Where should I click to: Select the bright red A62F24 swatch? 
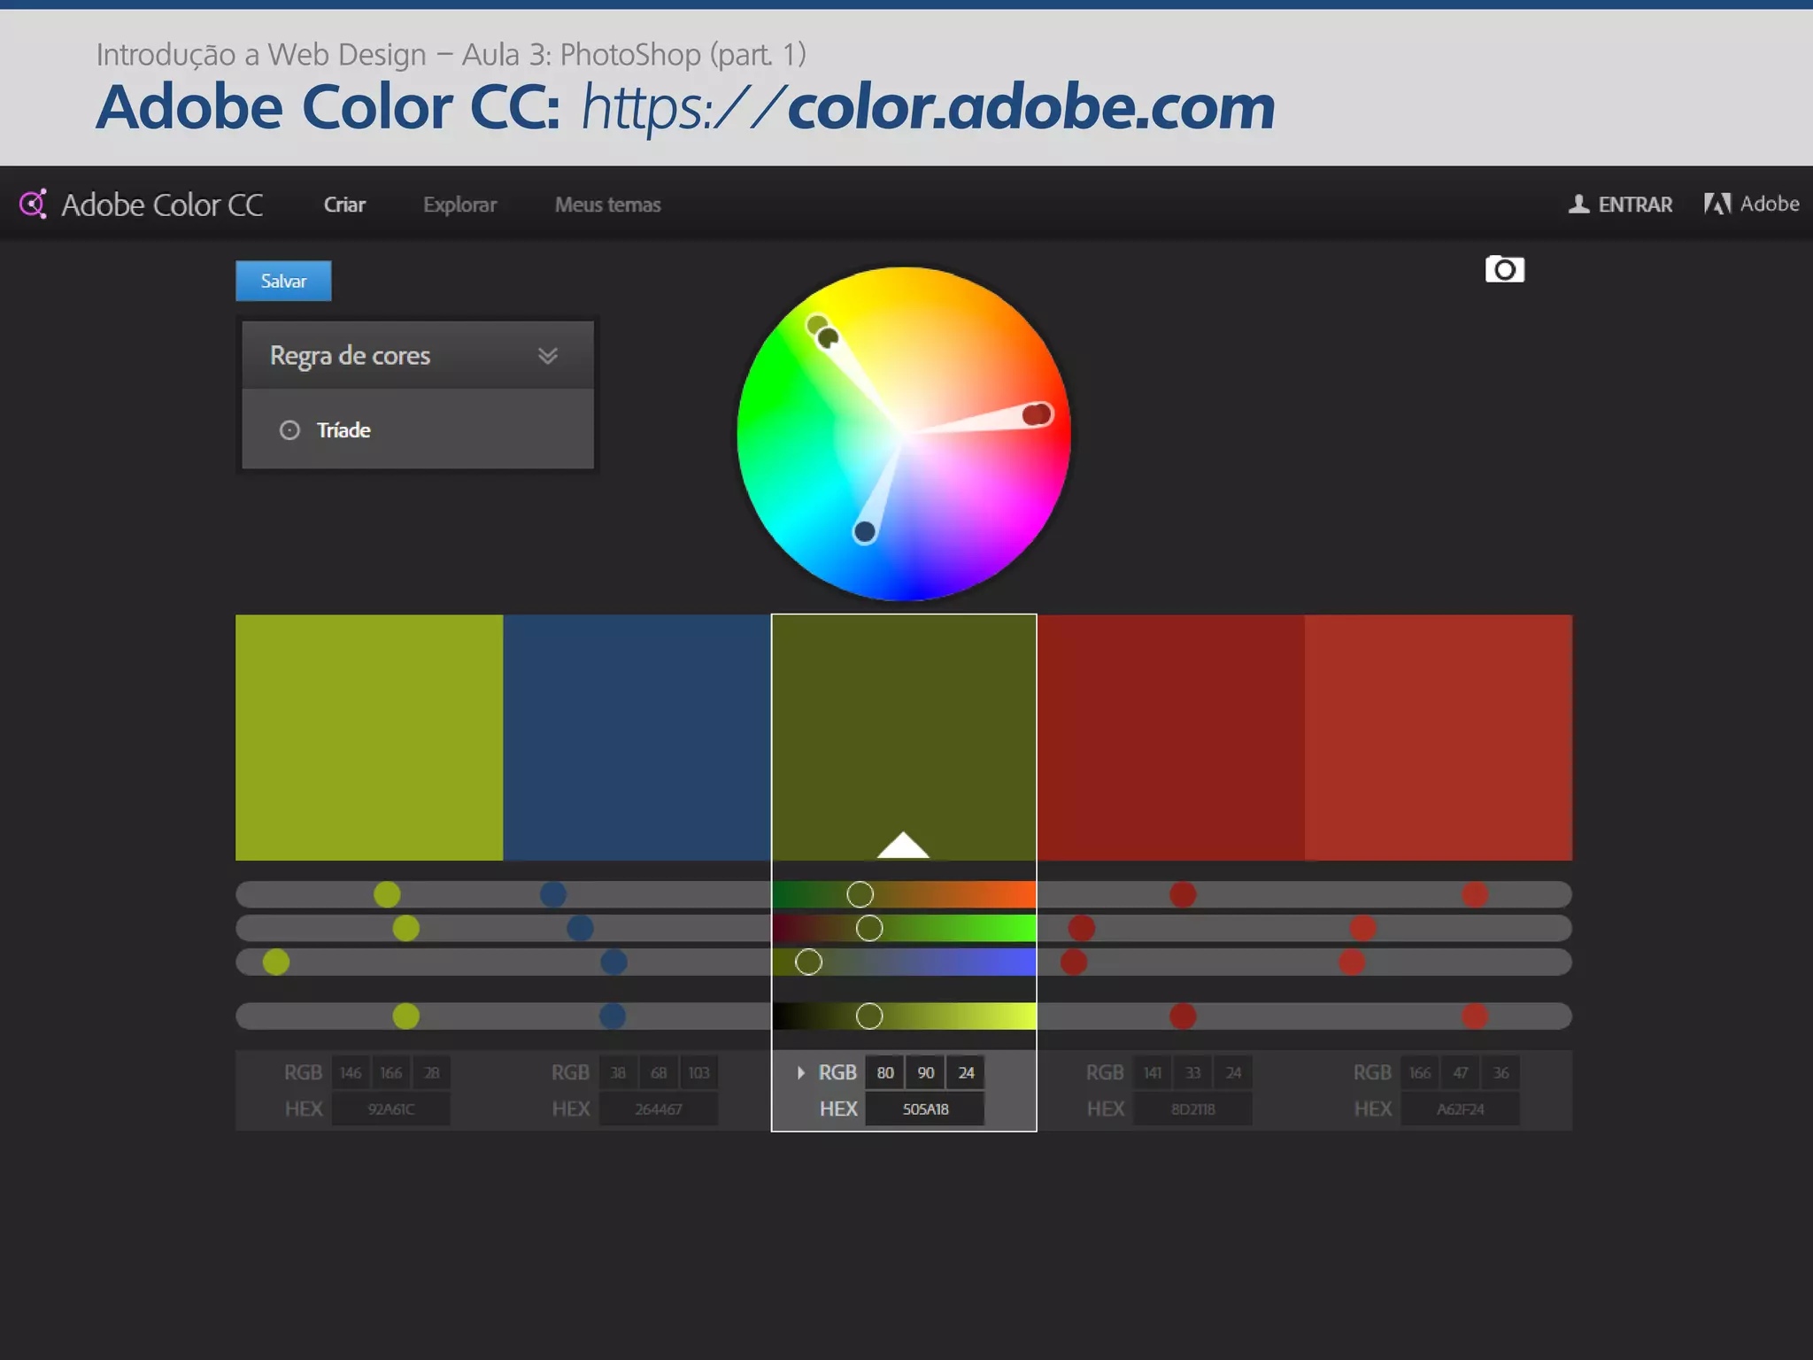click(1439, 738)
